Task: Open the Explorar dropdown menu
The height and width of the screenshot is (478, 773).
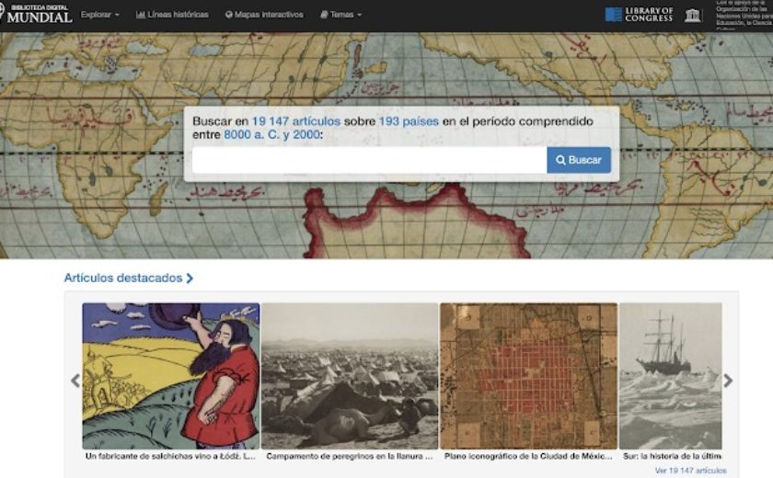Action: pos(100,15)
